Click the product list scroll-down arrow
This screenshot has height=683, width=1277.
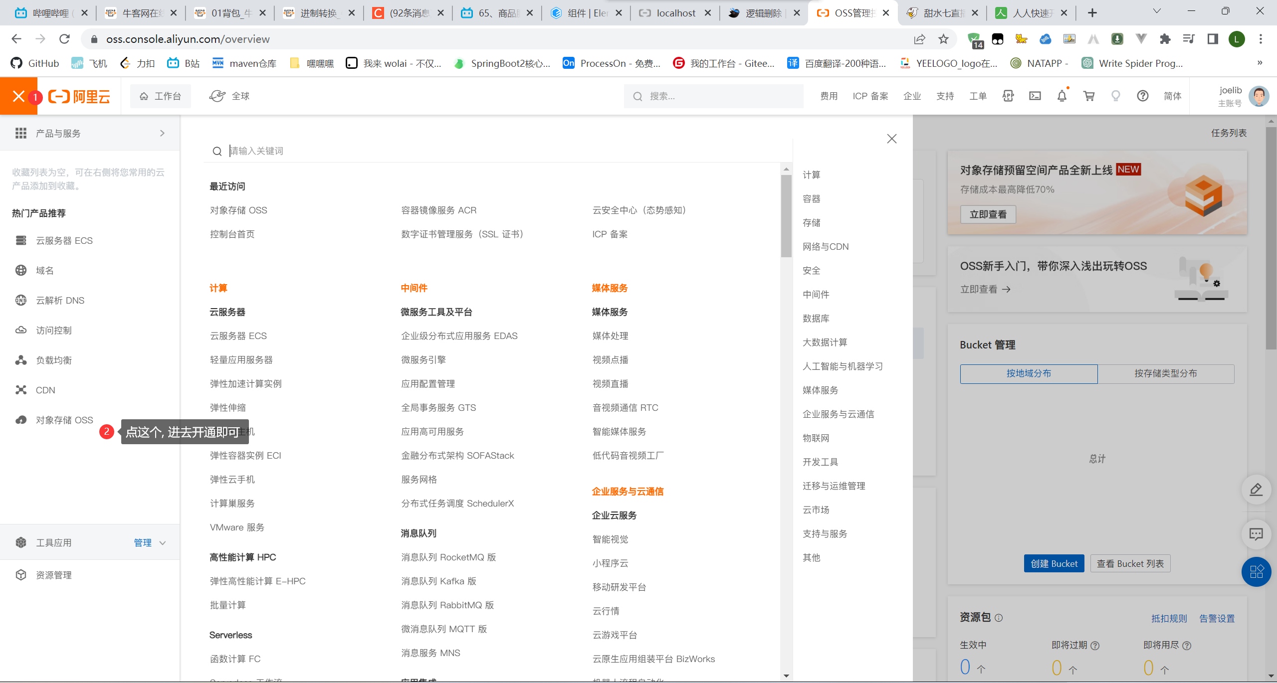point(787,676)
